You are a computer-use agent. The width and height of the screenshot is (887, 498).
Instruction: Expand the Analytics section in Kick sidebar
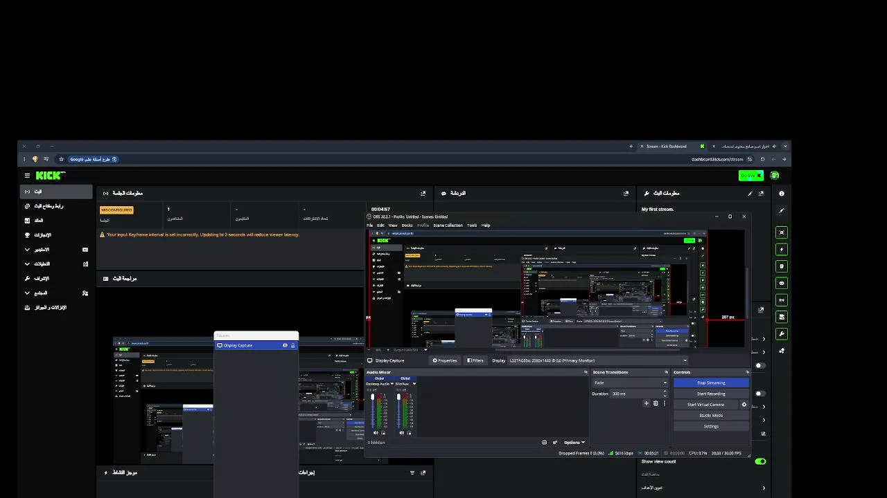[x=56, y=264]
